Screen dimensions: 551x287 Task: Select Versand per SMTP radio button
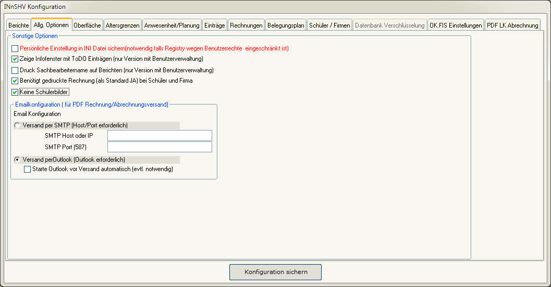click(18, 125)
